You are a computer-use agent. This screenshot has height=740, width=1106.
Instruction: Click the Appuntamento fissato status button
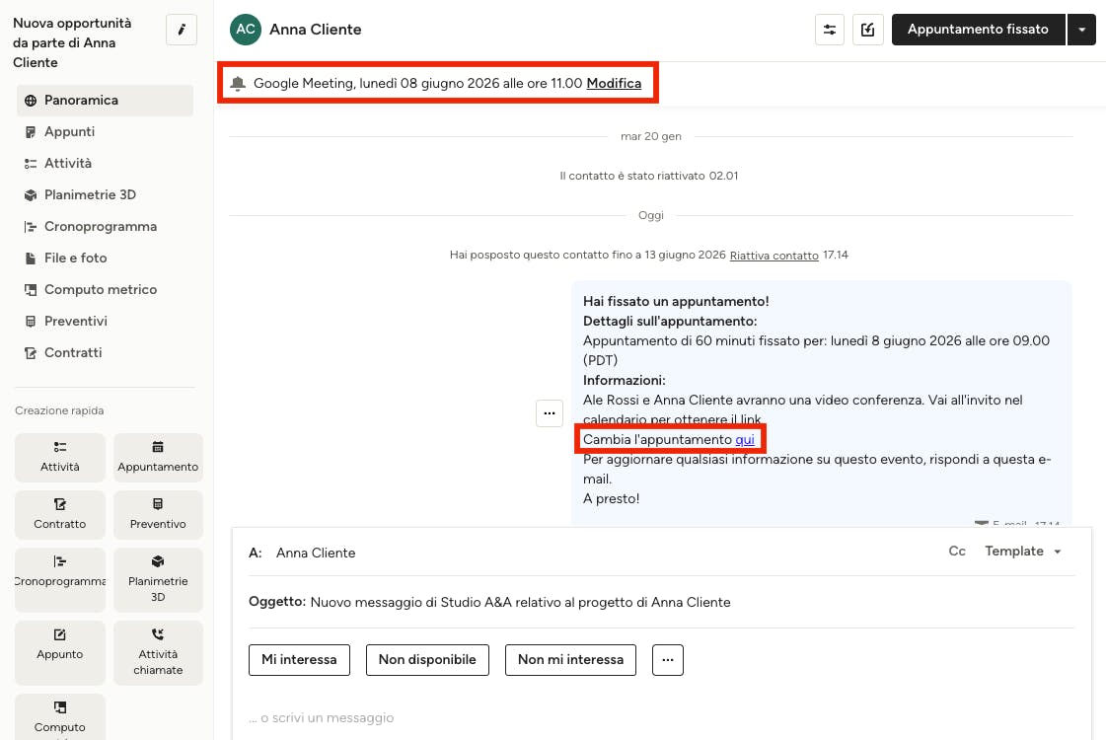click(x=978, y=30)
